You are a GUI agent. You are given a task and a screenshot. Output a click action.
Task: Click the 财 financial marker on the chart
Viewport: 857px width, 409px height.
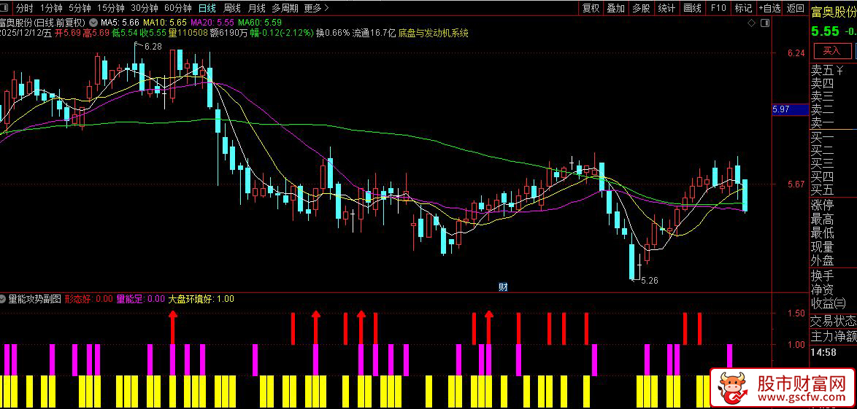coord(503,287)
